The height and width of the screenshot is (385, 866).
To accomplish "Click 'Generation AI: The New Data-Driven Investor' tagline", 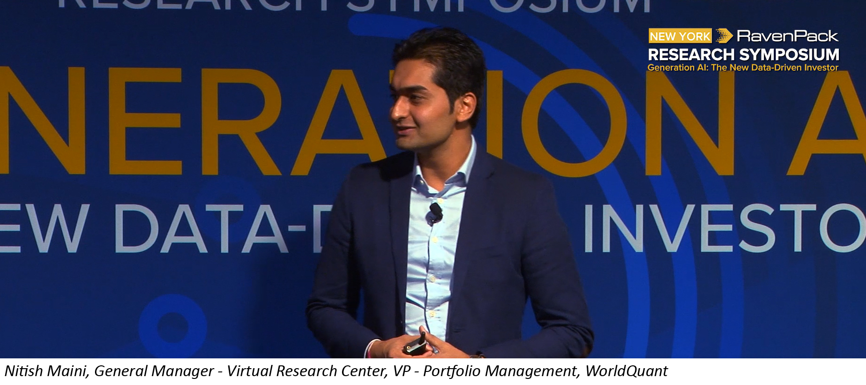I will click(742, 68).
